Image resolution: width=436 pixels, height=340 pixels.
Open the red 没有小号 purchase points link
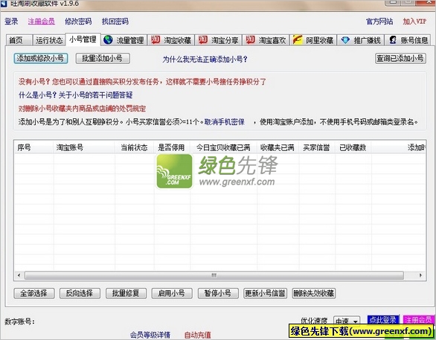pos(142,82)
